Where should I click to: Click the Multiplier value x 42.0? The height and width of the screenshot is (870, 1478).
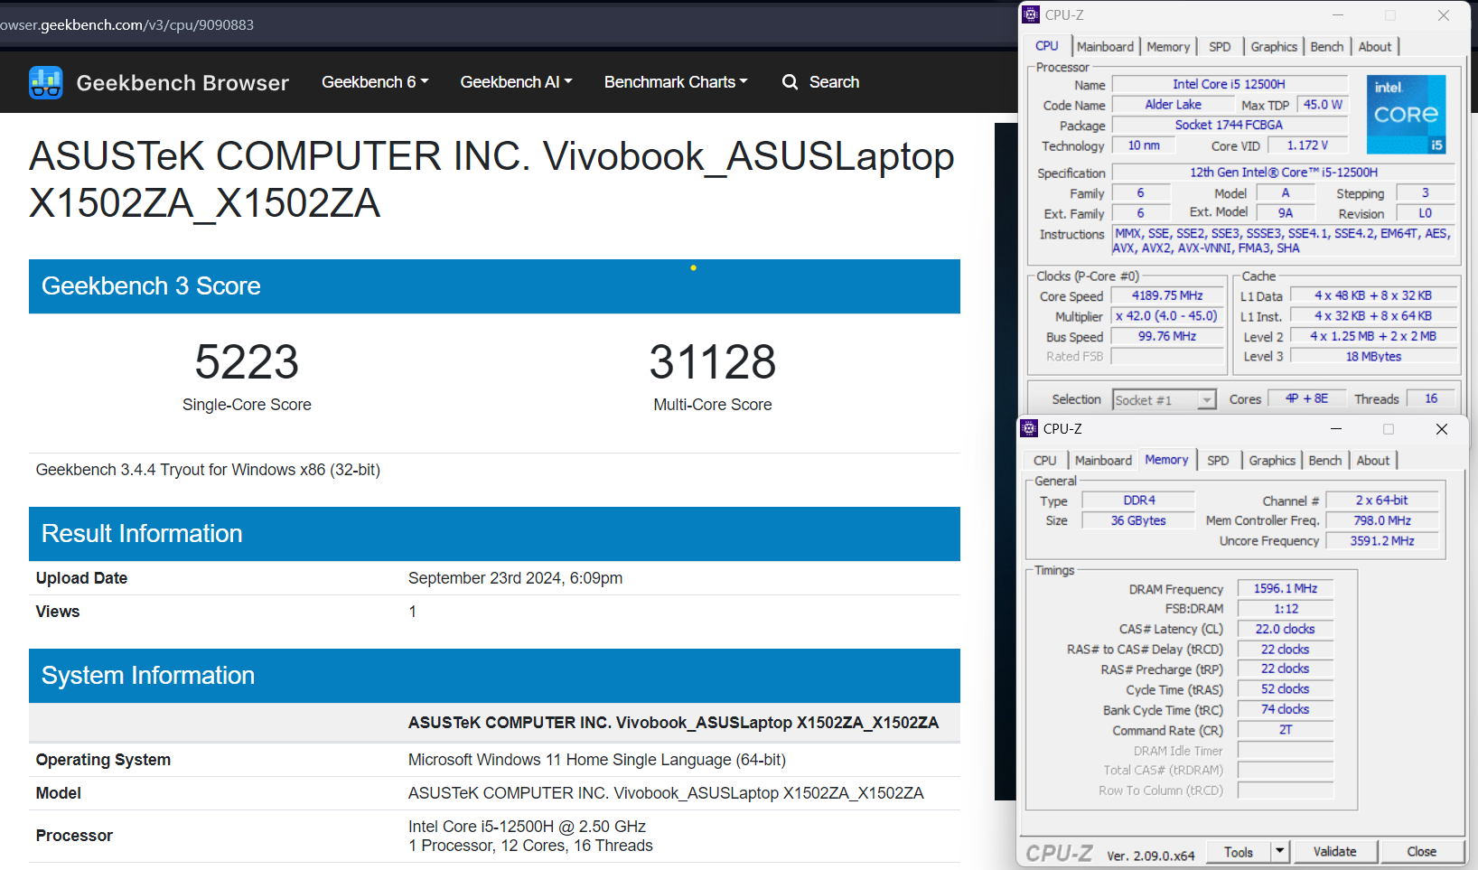[1167, 316]
